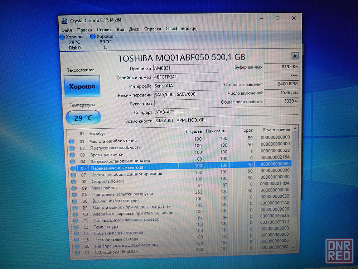The width and height of the screenshot is (358, 269).
Task: Click the Возможности field S.M.A.R.T., APM
Action: point(227,120)
